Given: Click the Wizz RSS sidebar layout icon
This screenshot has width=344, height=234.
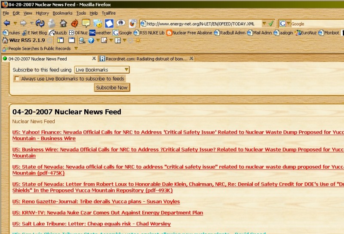Looking at the screenshot, I should click(x=60, y=40).
